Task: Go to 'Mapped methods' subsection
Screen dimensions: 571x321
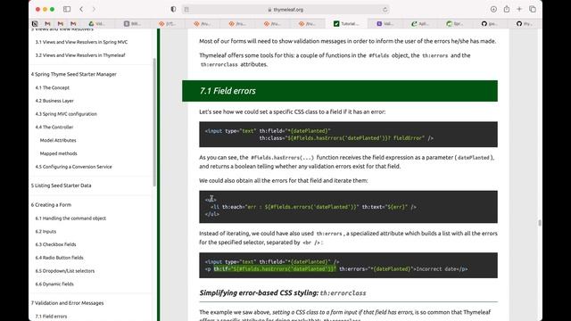Action: pos(58,153)
